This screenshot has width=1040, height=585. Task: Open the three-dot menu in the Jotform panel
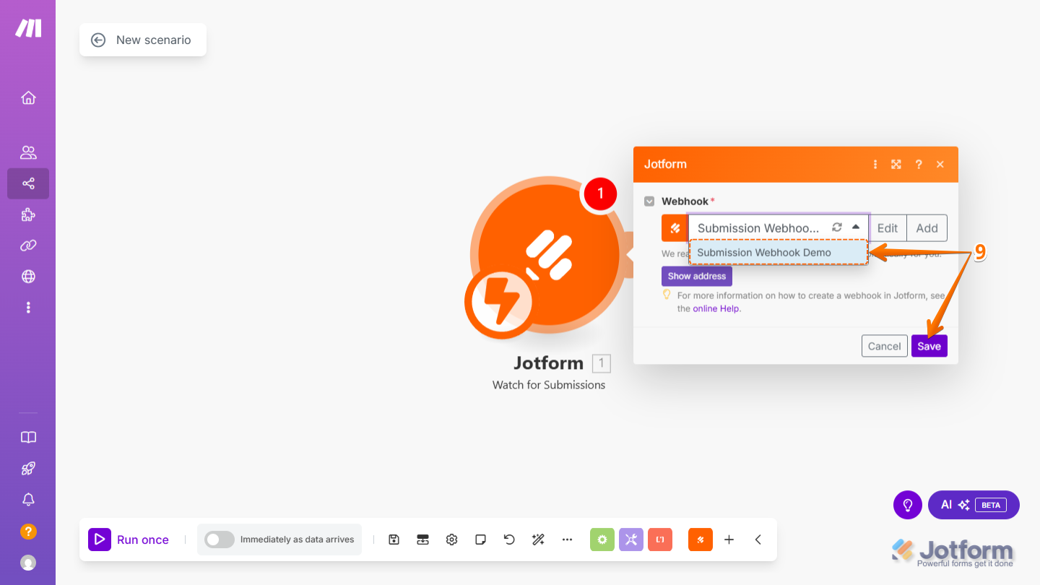pos(875,164)
